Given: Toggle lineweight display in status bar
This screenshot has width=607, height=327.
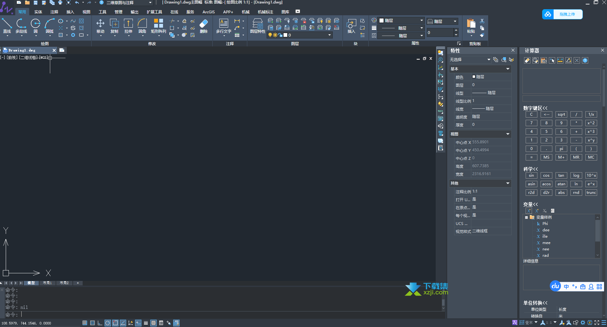Looking at the screenshot, I should [x=146, y=323].
